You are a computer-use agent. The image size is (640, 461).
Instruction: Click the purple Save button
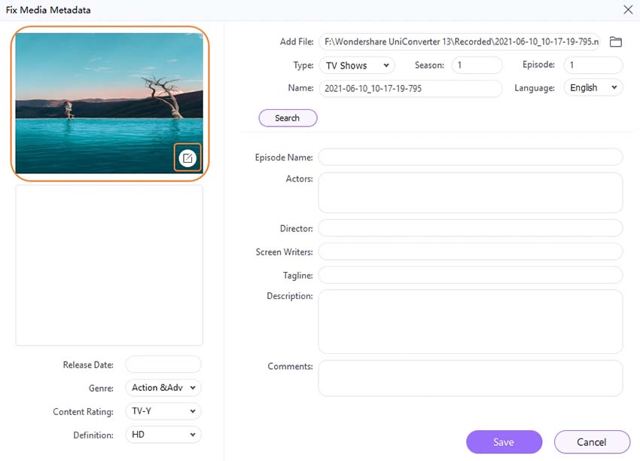coord(504,442)
